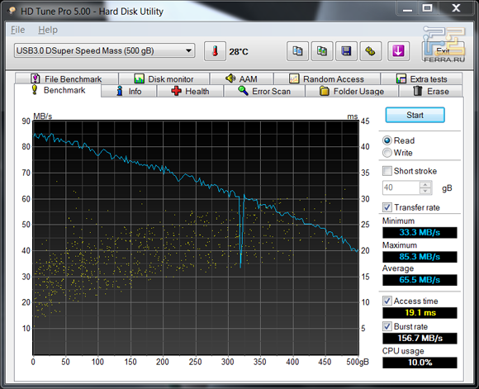Viewport: 479px width, 389px height.
Task: Click the 85.3 MB/s maximum value
Action: point(420,257)
